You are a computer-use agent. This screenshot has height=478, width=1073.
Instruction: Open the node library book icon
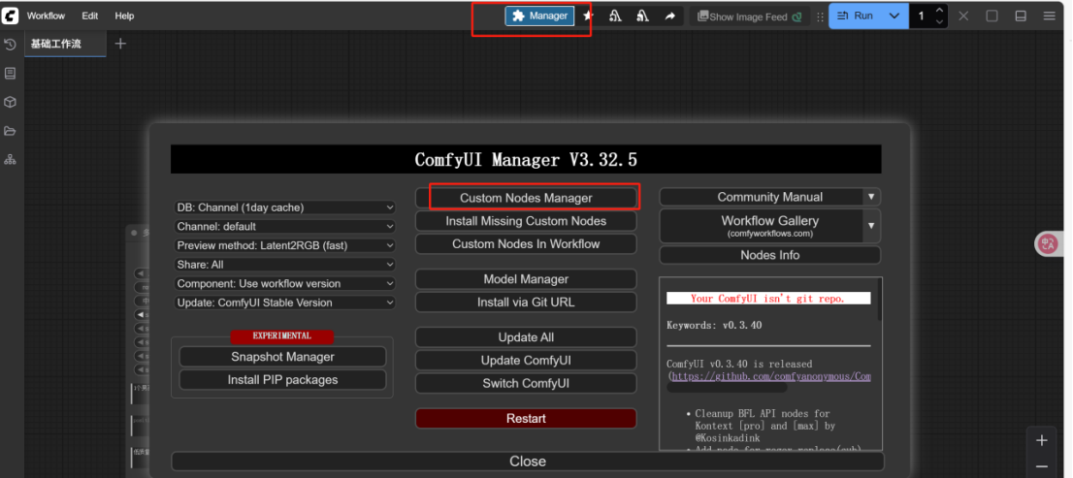coord(10,73)
